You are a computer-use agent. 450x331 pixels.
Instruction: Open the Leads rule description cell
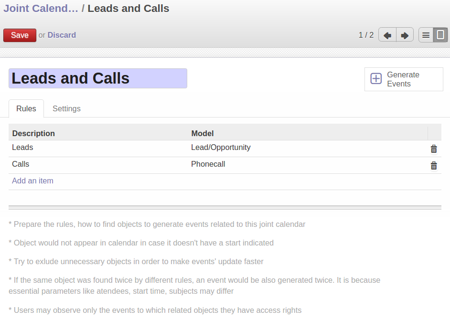pyautogui.click(x=22, y=148)
